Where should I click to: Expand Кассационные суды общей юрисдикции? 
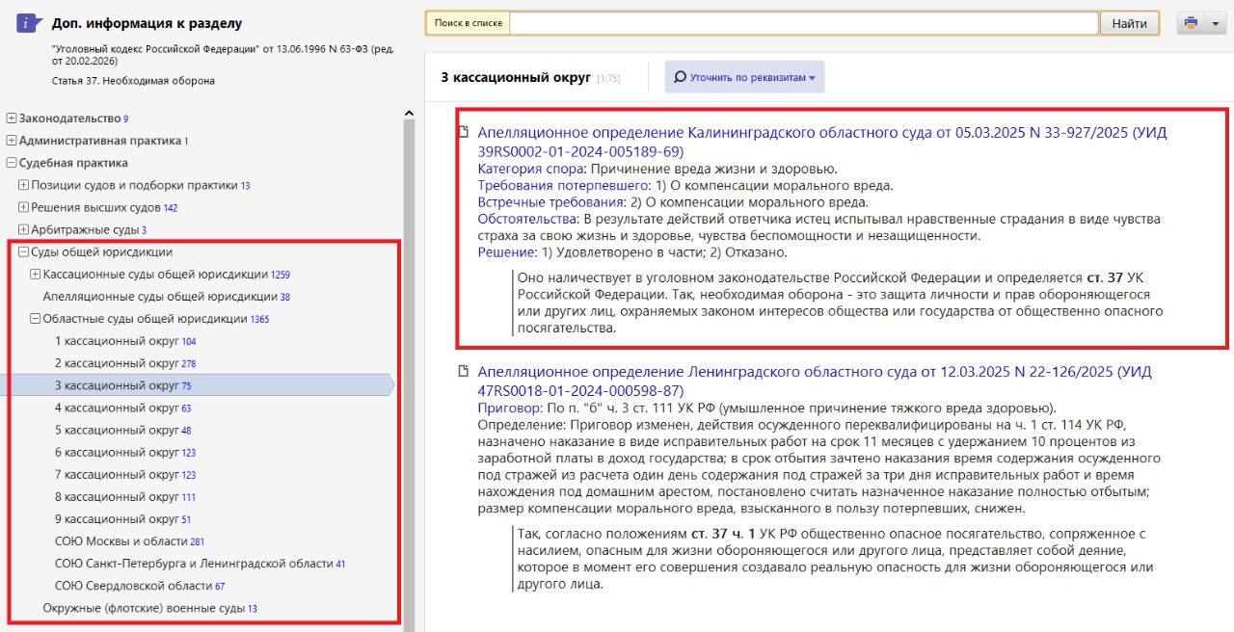[x=36, y=275]
